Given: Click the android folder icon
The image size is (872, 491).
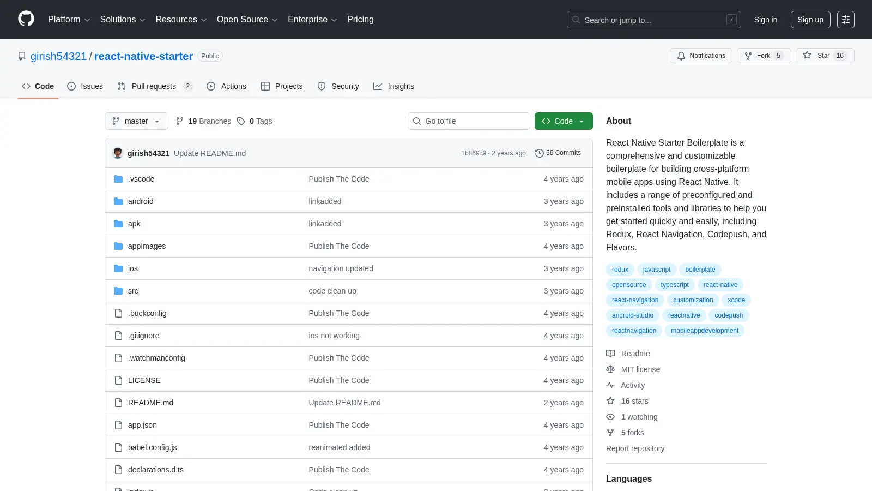Looking at the screenshot, I should click(x=118, y=201).
